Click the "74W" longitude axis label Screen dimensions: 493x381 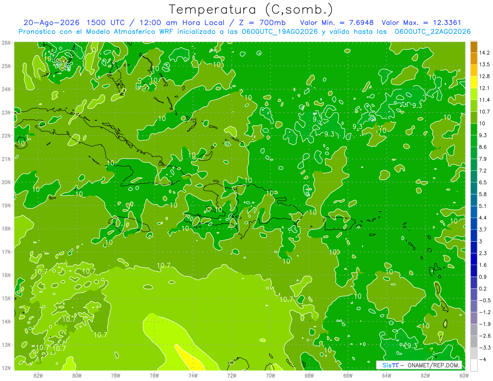point(193,375)
